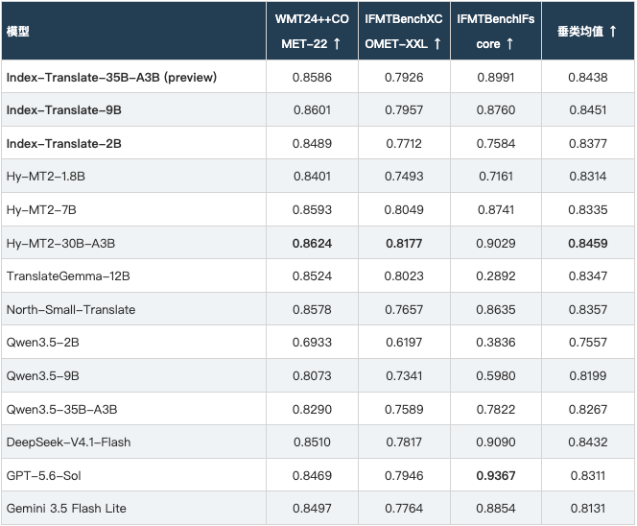Click the 0.8049 cell for Hy-MT2-7B
Screen dimensions: 637x526
[x=404, y=210]
